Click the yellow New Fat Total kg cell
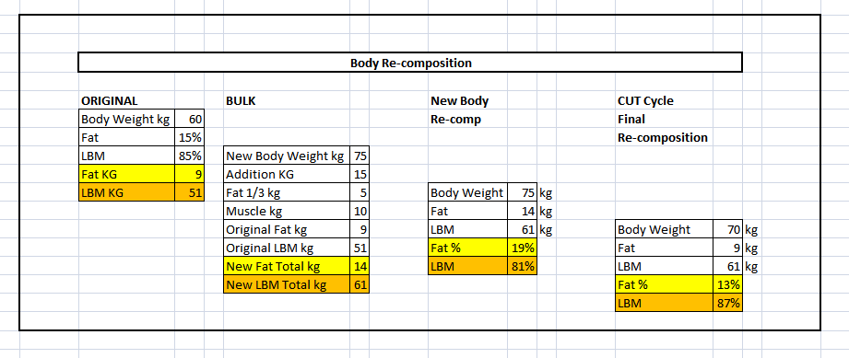849x358 pixels. (287, 266)
